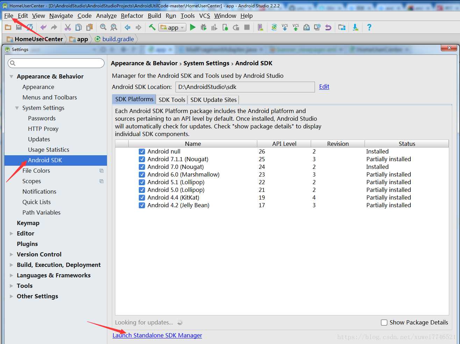Enable Show Package Details
This screenshot has width=460, height=344.
click(x=384, y=322)
